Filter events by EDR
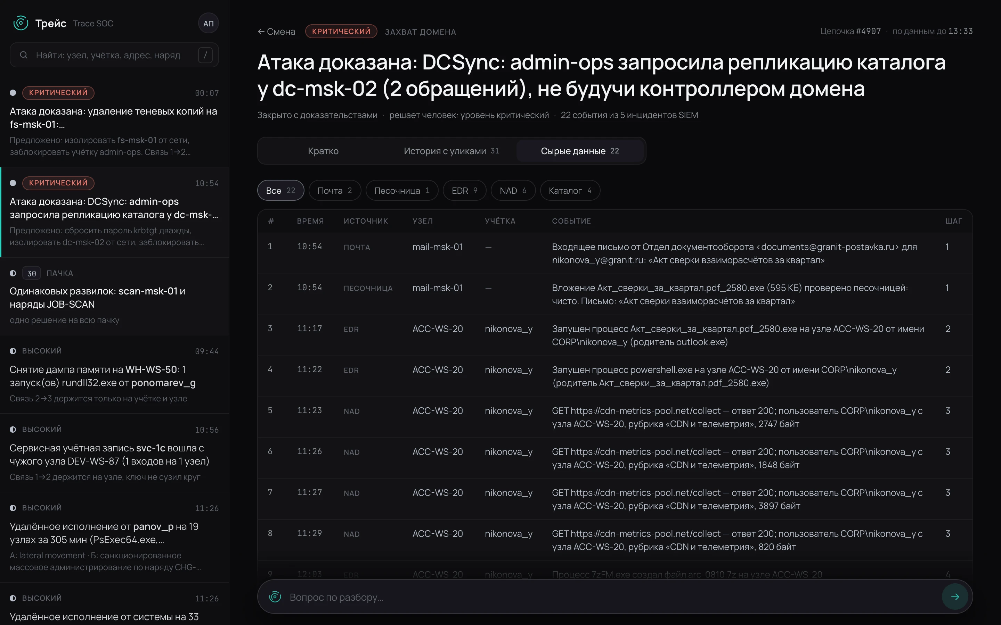This screenshot has height=625, width=1001. (464, 191)
